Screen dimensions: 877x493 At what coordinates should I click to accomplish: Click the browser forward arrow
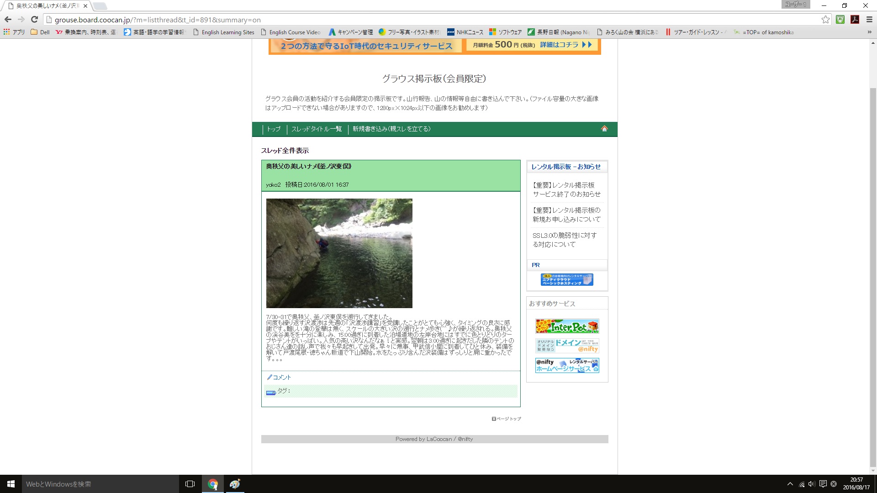tap(21, 20)
